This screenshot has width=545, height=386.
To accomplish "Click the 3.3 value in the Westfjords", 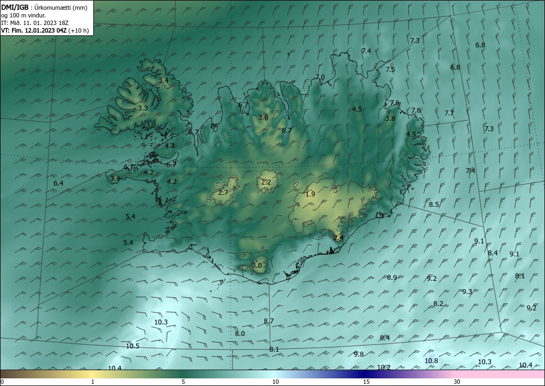I will pos(143,108).
